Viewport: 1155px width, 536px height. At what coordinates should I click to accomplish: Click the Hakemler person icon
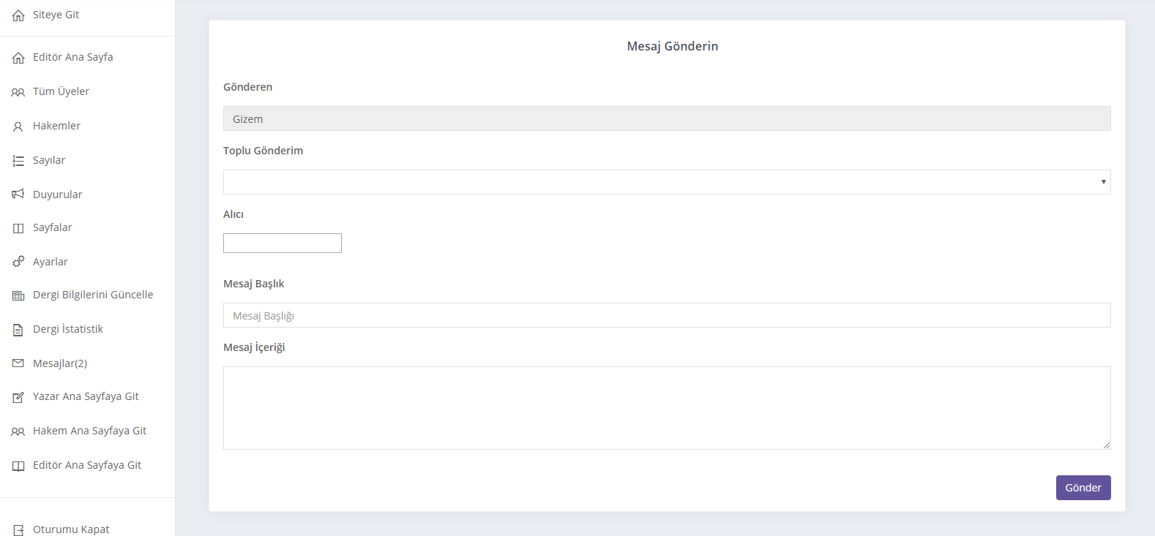(18, 127)
